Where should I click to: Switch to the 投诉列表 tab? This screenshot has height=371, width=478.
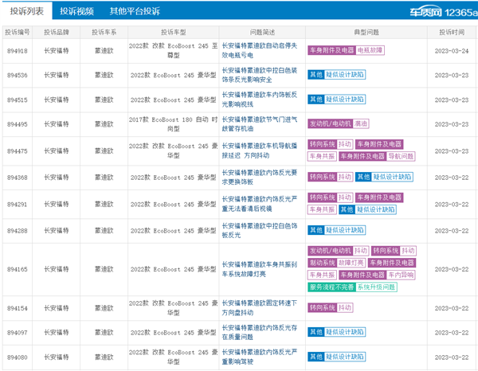(26, 11)
